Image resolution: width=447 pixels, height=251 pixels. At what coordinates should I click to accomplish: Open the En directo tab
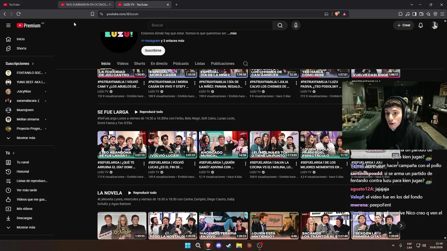[x=159, y=63]
